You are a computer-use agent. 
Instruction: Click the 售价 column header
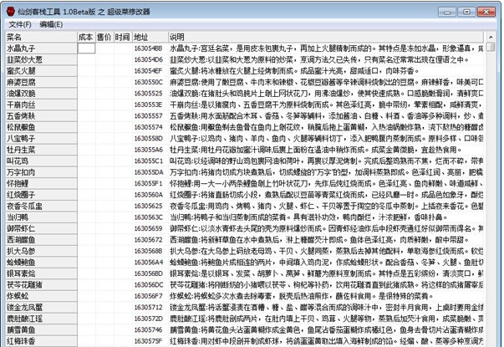pos(104,38)
